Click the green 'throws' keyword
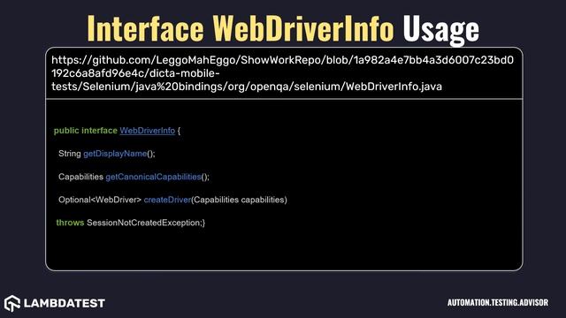This screenshot has height=318, width=566. coord(70,223)
